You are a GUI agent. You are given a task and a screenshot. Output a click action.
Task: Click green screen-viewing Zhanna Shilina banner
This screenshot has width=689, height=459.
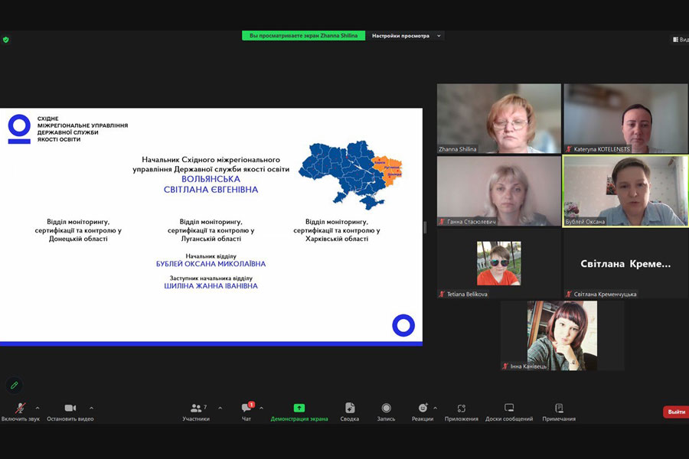tap(303, 35)
